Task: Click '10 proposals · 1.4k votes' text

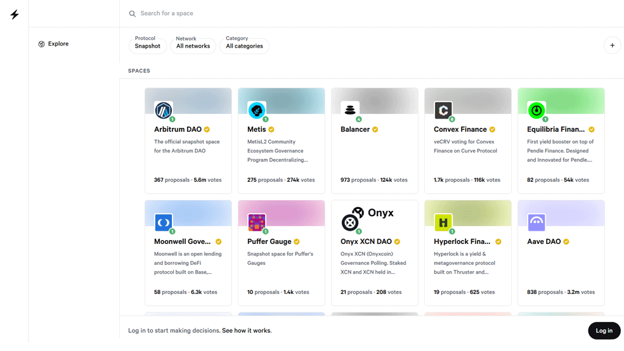Action: click(278, 292)
